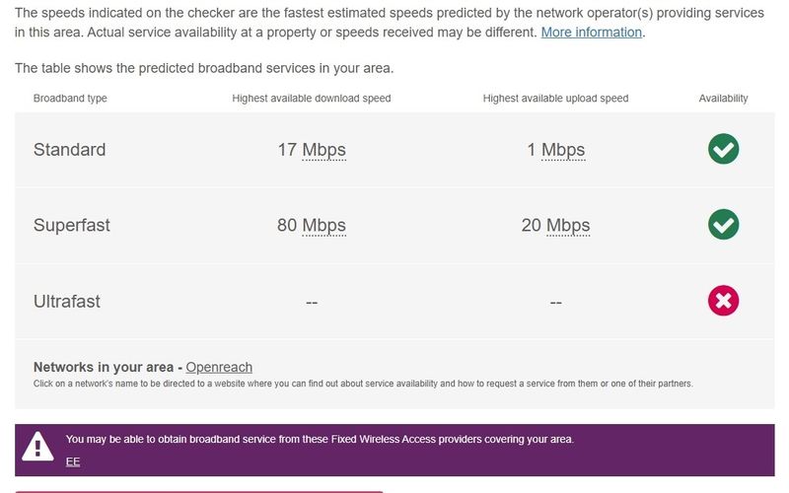Click Mbps beside Superfast's 80 download speed
The width and height of the screenshot is (789, 493).
click(323, 226)
